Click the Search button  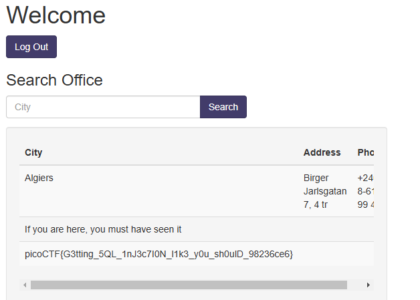tap(223, 107)
